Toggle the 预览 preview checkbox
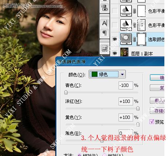 152,121
